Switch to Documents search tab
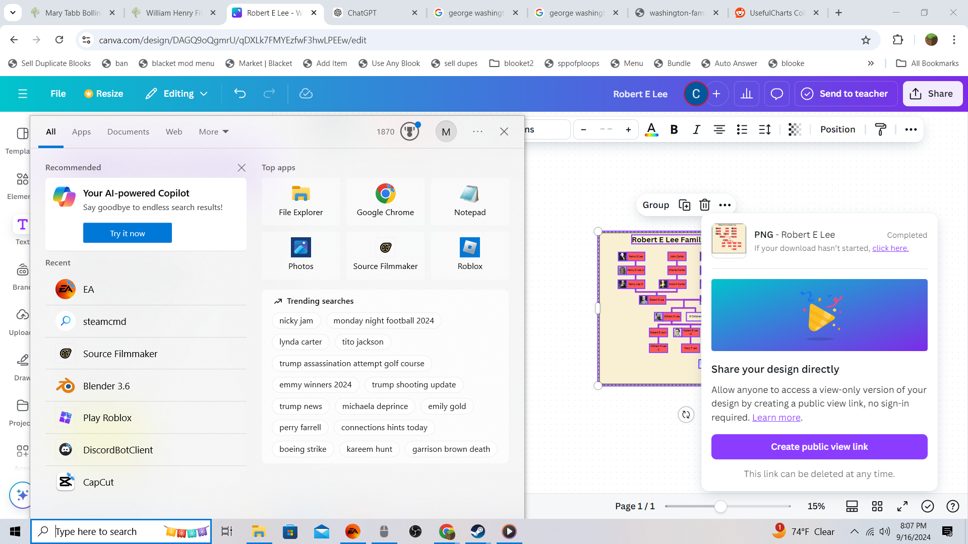This screenshot has width=968, height=544. 128,131
